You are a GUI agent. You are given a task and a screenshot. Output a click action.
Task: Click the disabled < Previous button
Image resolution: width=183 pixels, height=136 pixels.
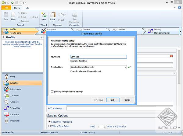(x=98, y=100)
